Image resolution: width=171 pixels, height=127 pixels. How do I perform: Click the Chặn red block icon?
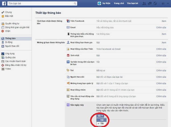pyautogui.click(x=3, y=31)
